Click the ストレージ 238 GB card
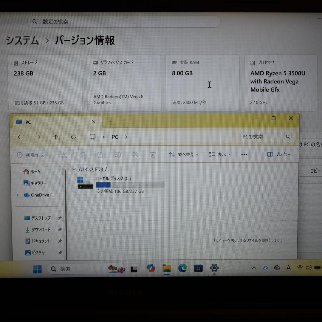The width and height of the screenshot is (322, 322). [x=45, y=83]
